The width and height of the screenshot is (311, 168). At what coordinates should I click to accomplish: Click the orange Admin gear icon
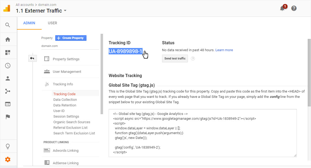click(x=8, y=159)
